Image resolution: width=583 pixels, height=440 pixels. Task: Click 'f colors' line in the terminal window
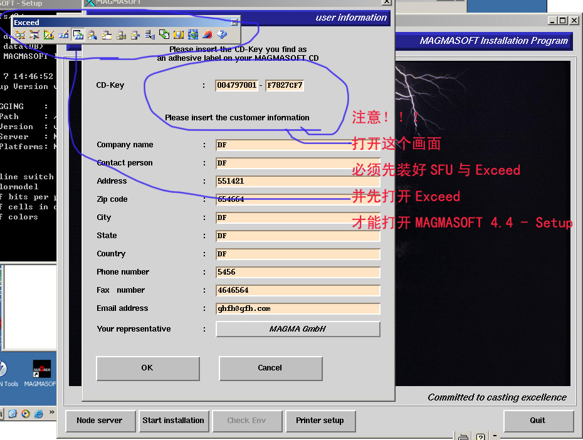click(x=19, y=217)
